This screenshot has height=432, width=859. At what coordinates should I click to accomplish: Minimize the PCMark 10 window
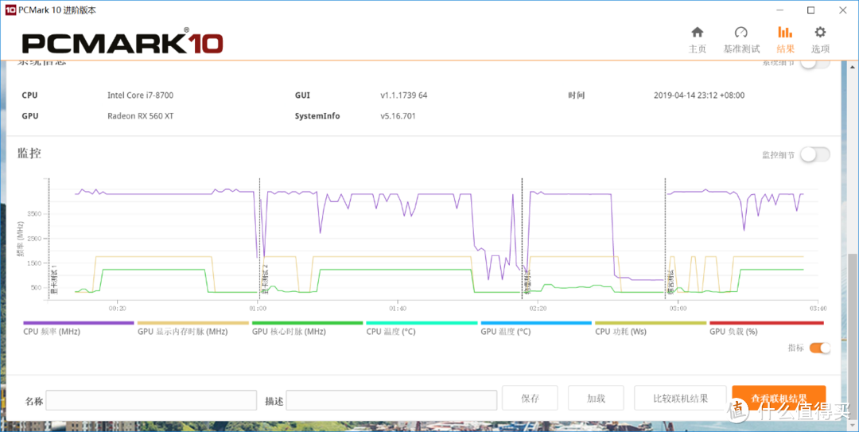(x=779, y=10)
